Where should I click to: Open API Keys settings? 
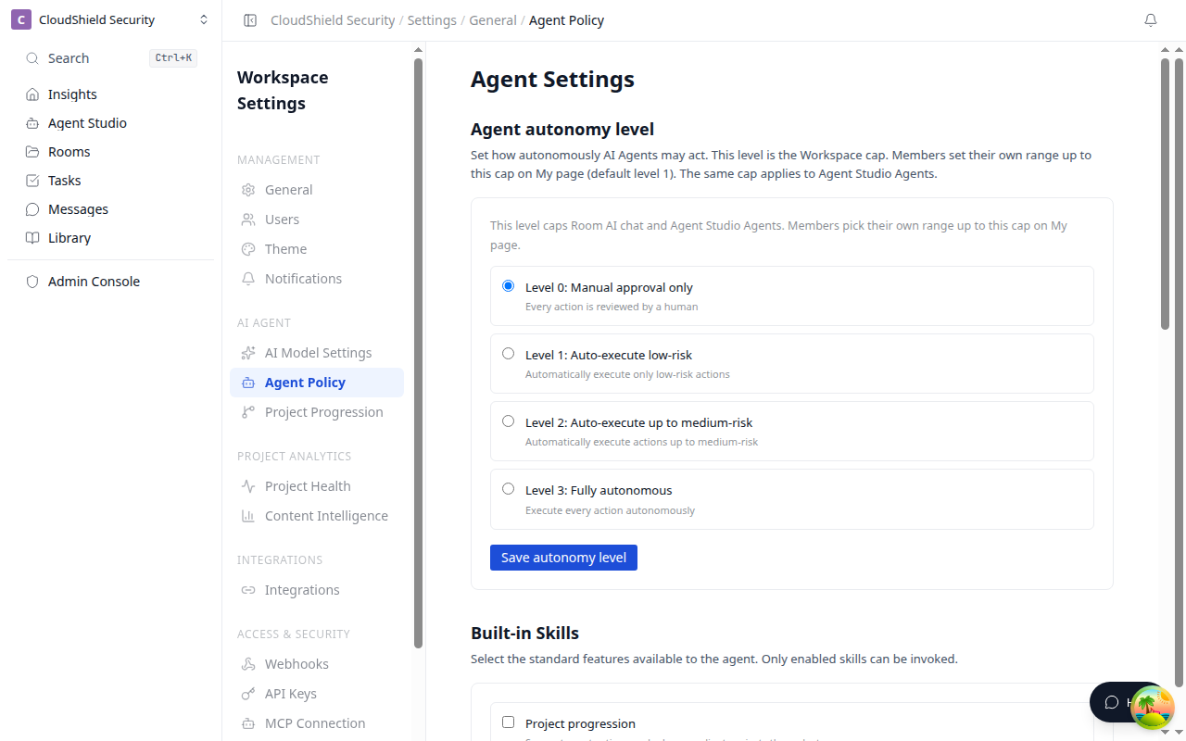point(317,694)
